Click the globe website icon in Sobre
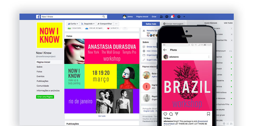 click(x=144, y=51)
